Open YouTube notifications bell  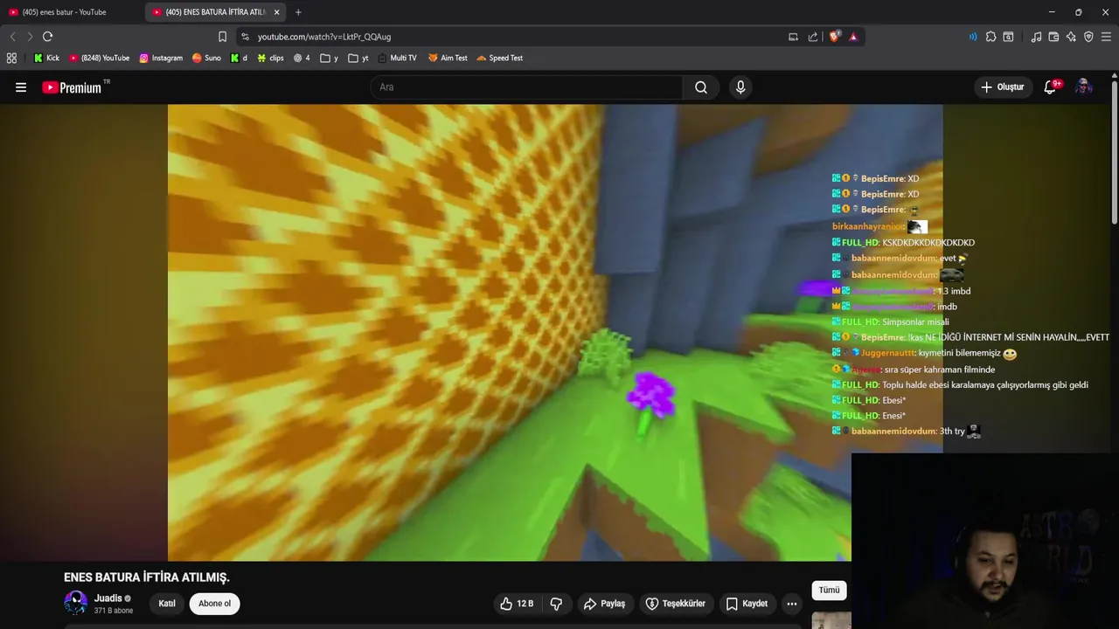[1050, 87]
